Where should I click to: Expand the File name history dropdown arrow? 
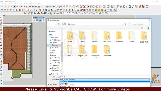coord(149,77)
